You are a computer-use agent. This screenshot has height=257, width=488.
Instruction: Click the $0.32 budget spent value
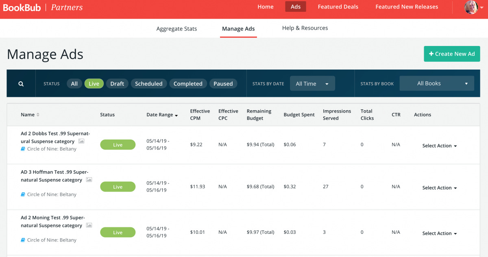[x=290, y=187]
